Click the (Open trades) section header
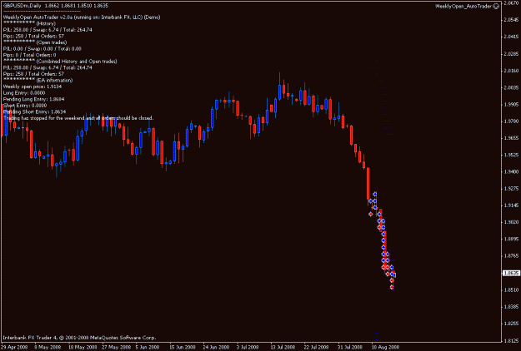The image size is (521, 351). pos(35,42)
